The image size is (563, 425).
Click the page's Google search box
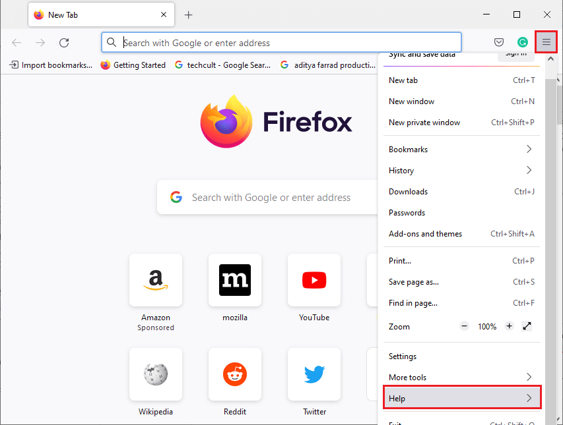pyautogui.click(x=267, y=197)
